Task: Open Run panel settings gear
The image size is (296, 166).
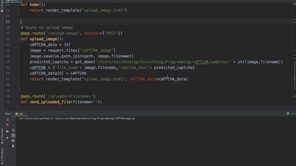Action: (288, 113)
